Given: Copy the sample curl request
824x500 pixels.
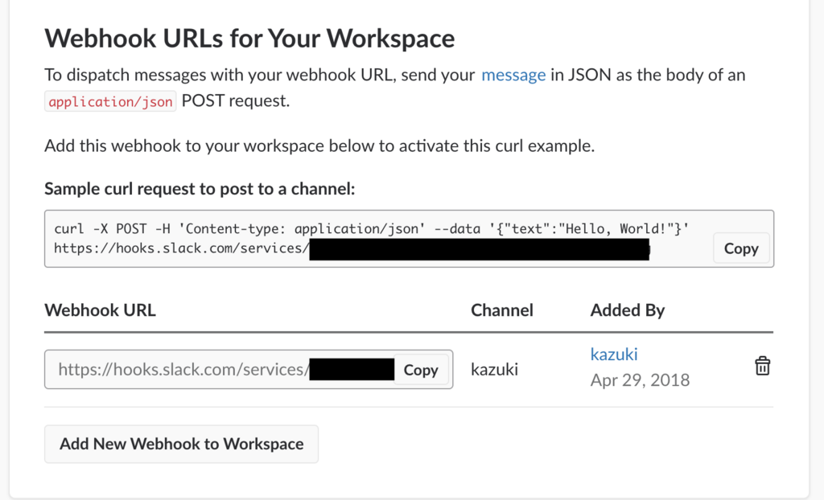Looking at the screenshot, I should 741,248.
